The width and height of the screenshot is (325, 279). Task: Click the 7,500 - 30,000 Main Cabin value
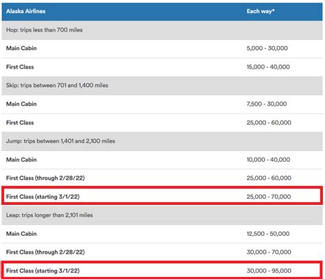pos(267,104)
